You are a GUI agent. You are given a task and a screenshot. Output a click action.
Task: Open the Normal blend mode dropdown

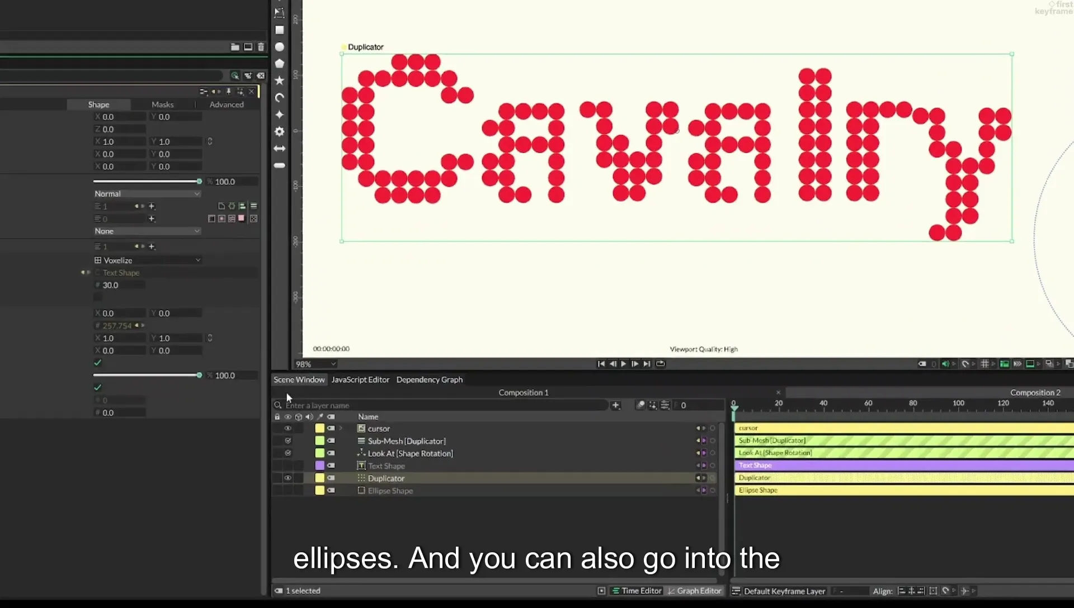click(x=147, y=194)
